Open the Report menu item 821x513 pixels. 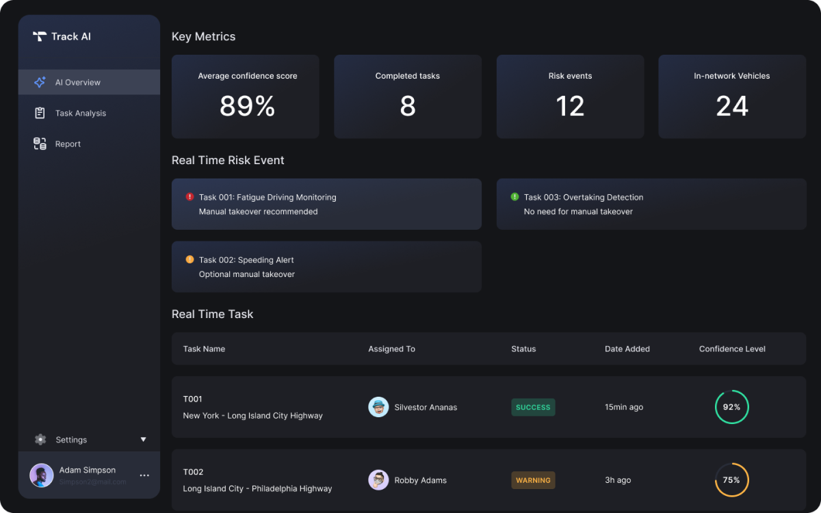tap(89, 144)
